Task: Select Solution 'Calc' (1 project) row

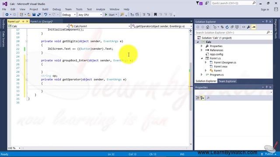Action: click(234, 38)
